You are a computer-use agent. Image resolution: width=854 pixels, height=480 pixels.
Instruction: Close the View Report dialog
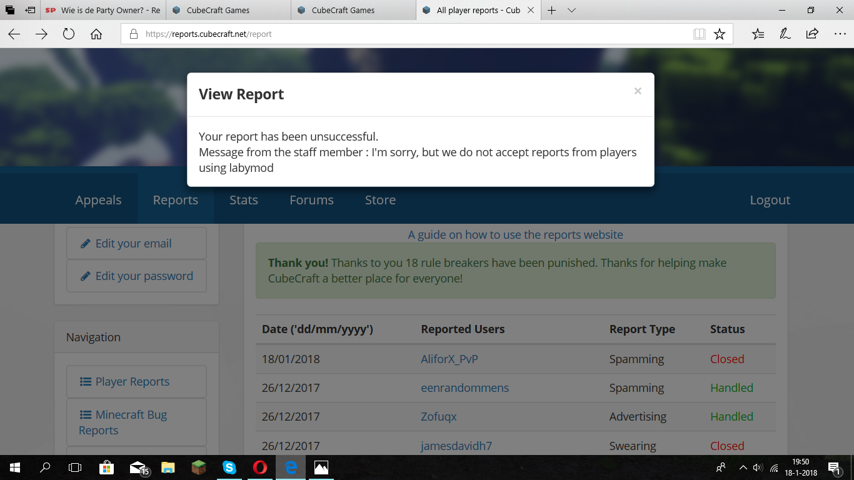tap(638, 91)
